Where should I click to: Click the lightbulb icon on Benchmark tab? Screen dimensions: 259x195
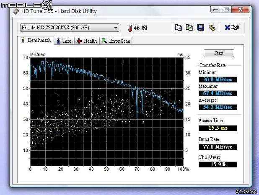(x=23, y=40)
